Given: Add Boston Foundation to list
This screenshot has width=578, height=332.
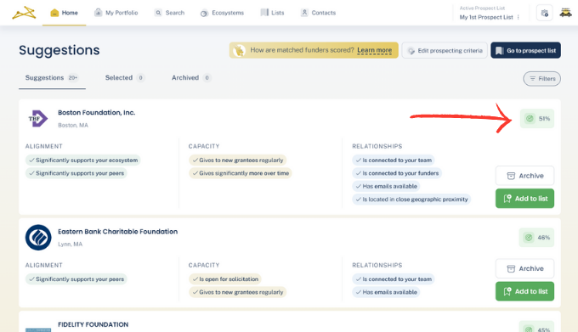Looking at the screenshot, I should (x=525, y=199).
